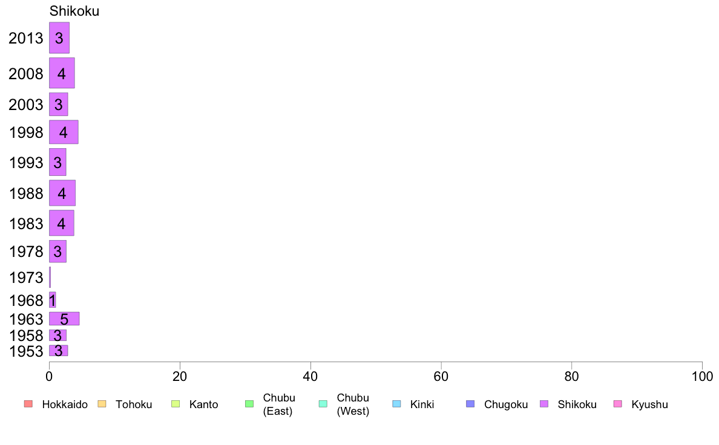719x445 pixels.
Task: Click the Kyushu legend label
Action: (649, 404)
